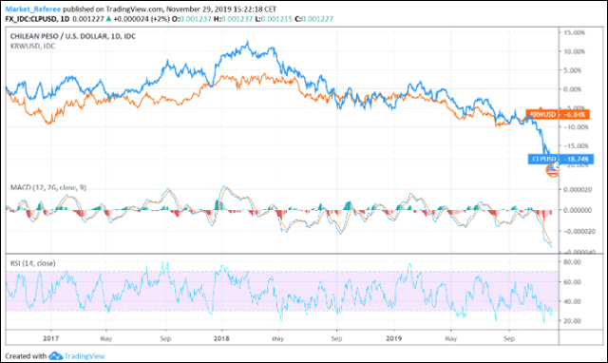This screenshot has width=608, height=363.
Task: Click the O:0.001237 open value
Action: pos(192,19)
